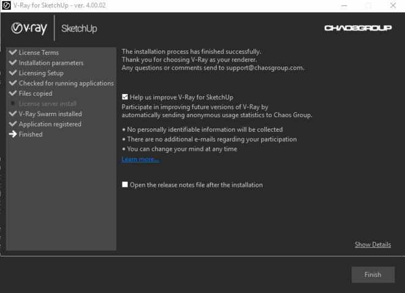This screenshot has width=405, height=293.
Task: Click 'No personally identifiable information' bullet
Action: pos(202,129)
